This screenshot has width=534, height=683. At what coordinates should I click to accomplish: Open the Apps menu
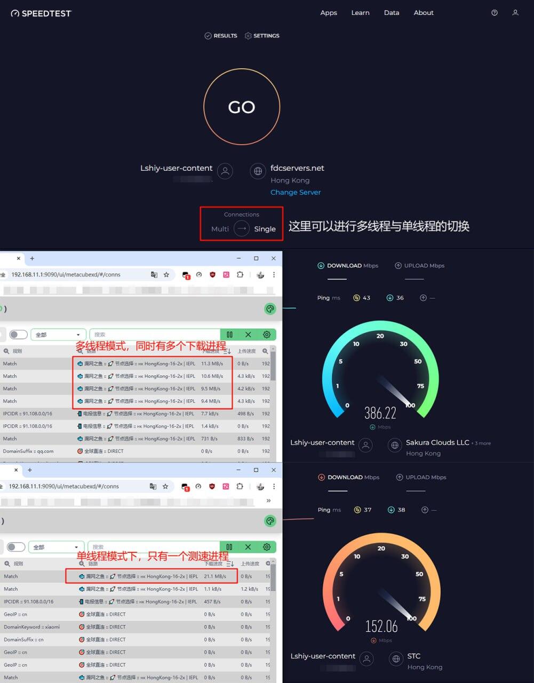click(329, 13)
